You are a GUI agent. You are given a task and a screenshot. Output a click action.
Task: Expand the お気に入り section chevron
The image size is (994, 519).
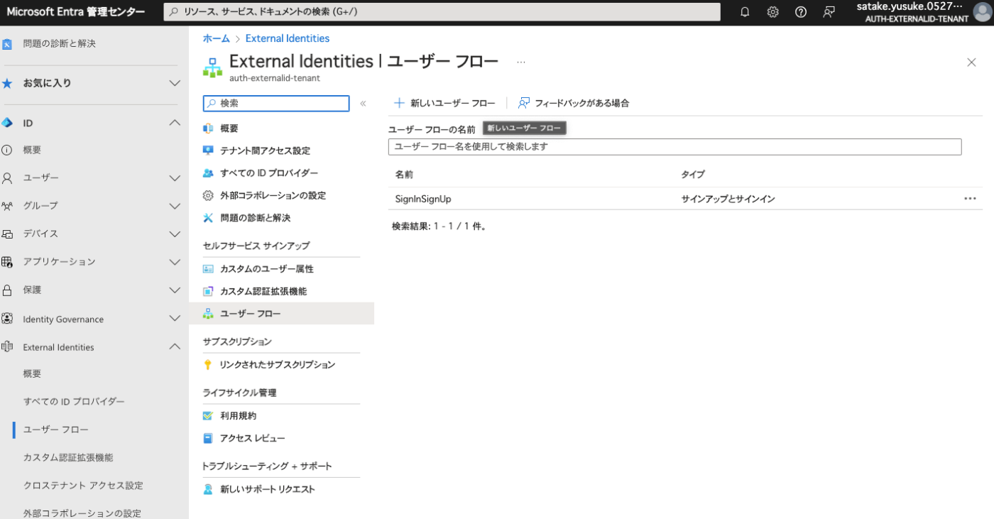175,83
